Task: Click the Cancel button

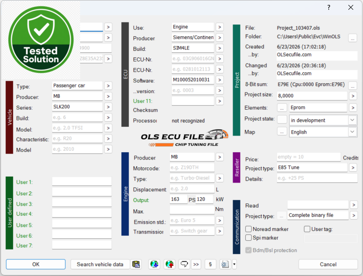Action: click(x=328, y=264)
